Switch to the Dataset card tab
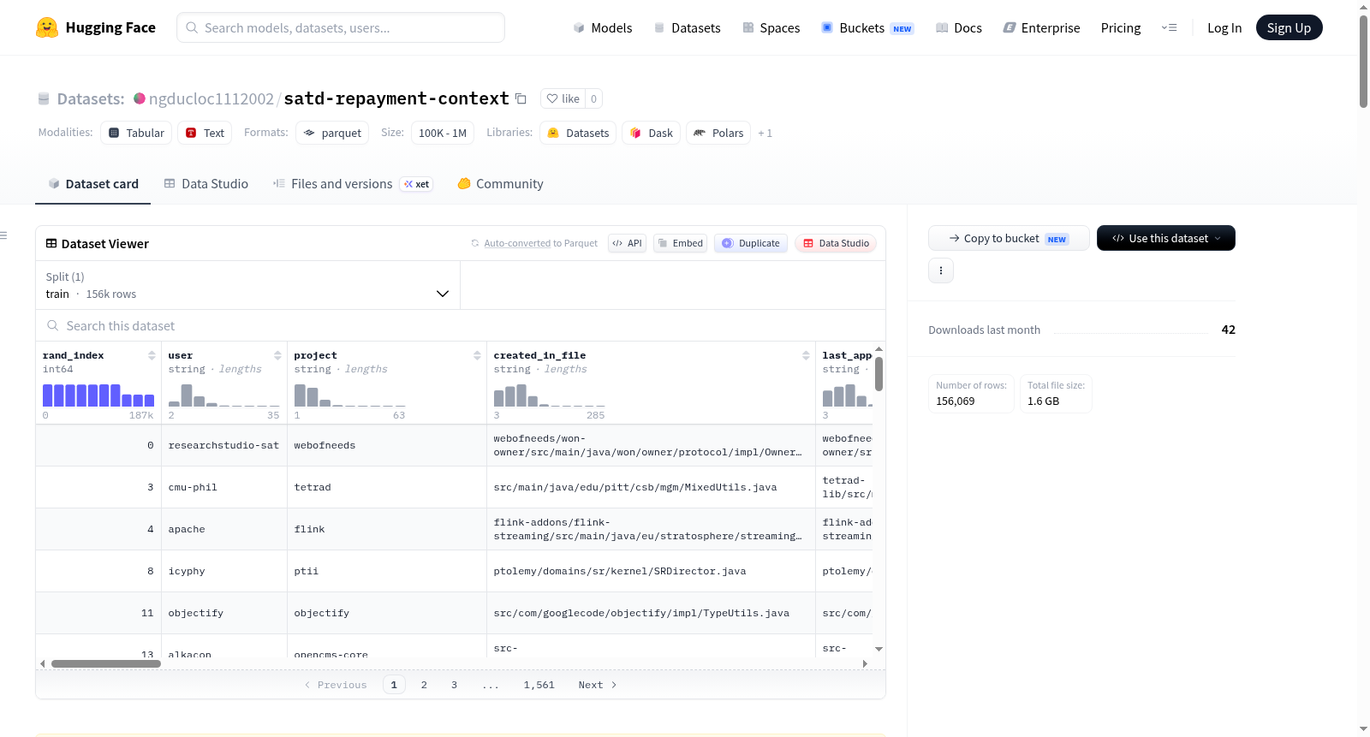The height and width of the screenshot is (737, 1370). (93, 184)
